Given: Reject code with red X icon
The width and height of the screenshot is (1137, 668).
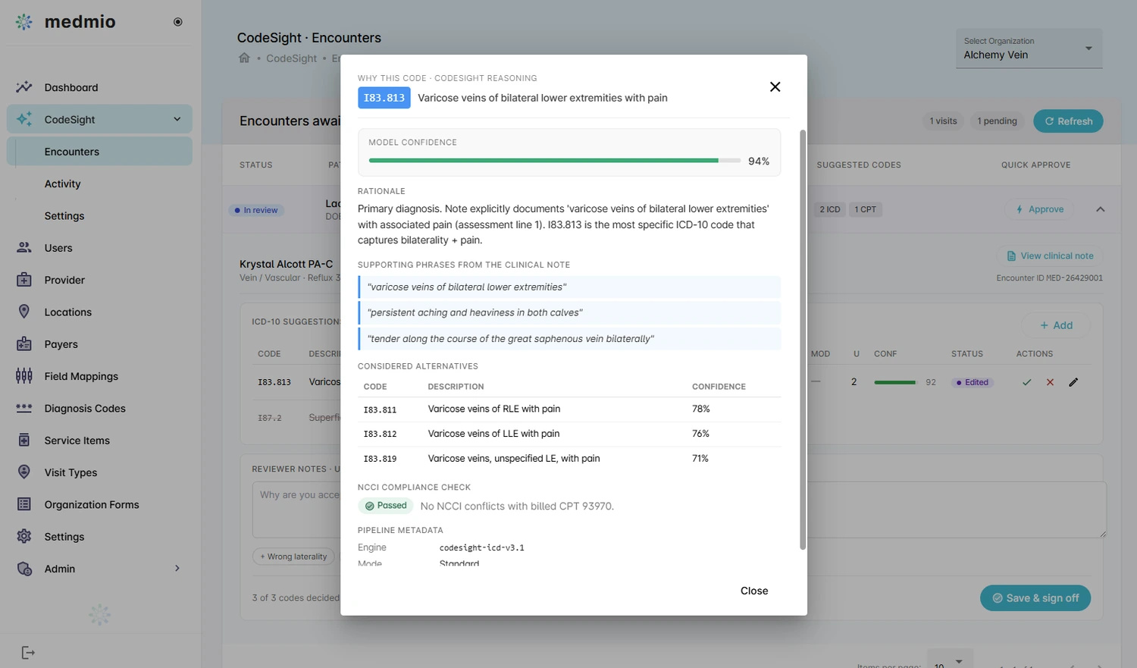Looking at the screenshot, I should point(1051,383).
